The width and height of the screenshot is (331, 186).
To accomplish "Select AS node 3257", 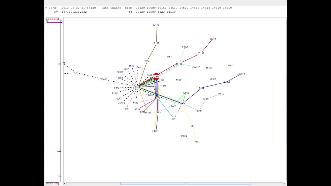I will [x=126, y=69].
